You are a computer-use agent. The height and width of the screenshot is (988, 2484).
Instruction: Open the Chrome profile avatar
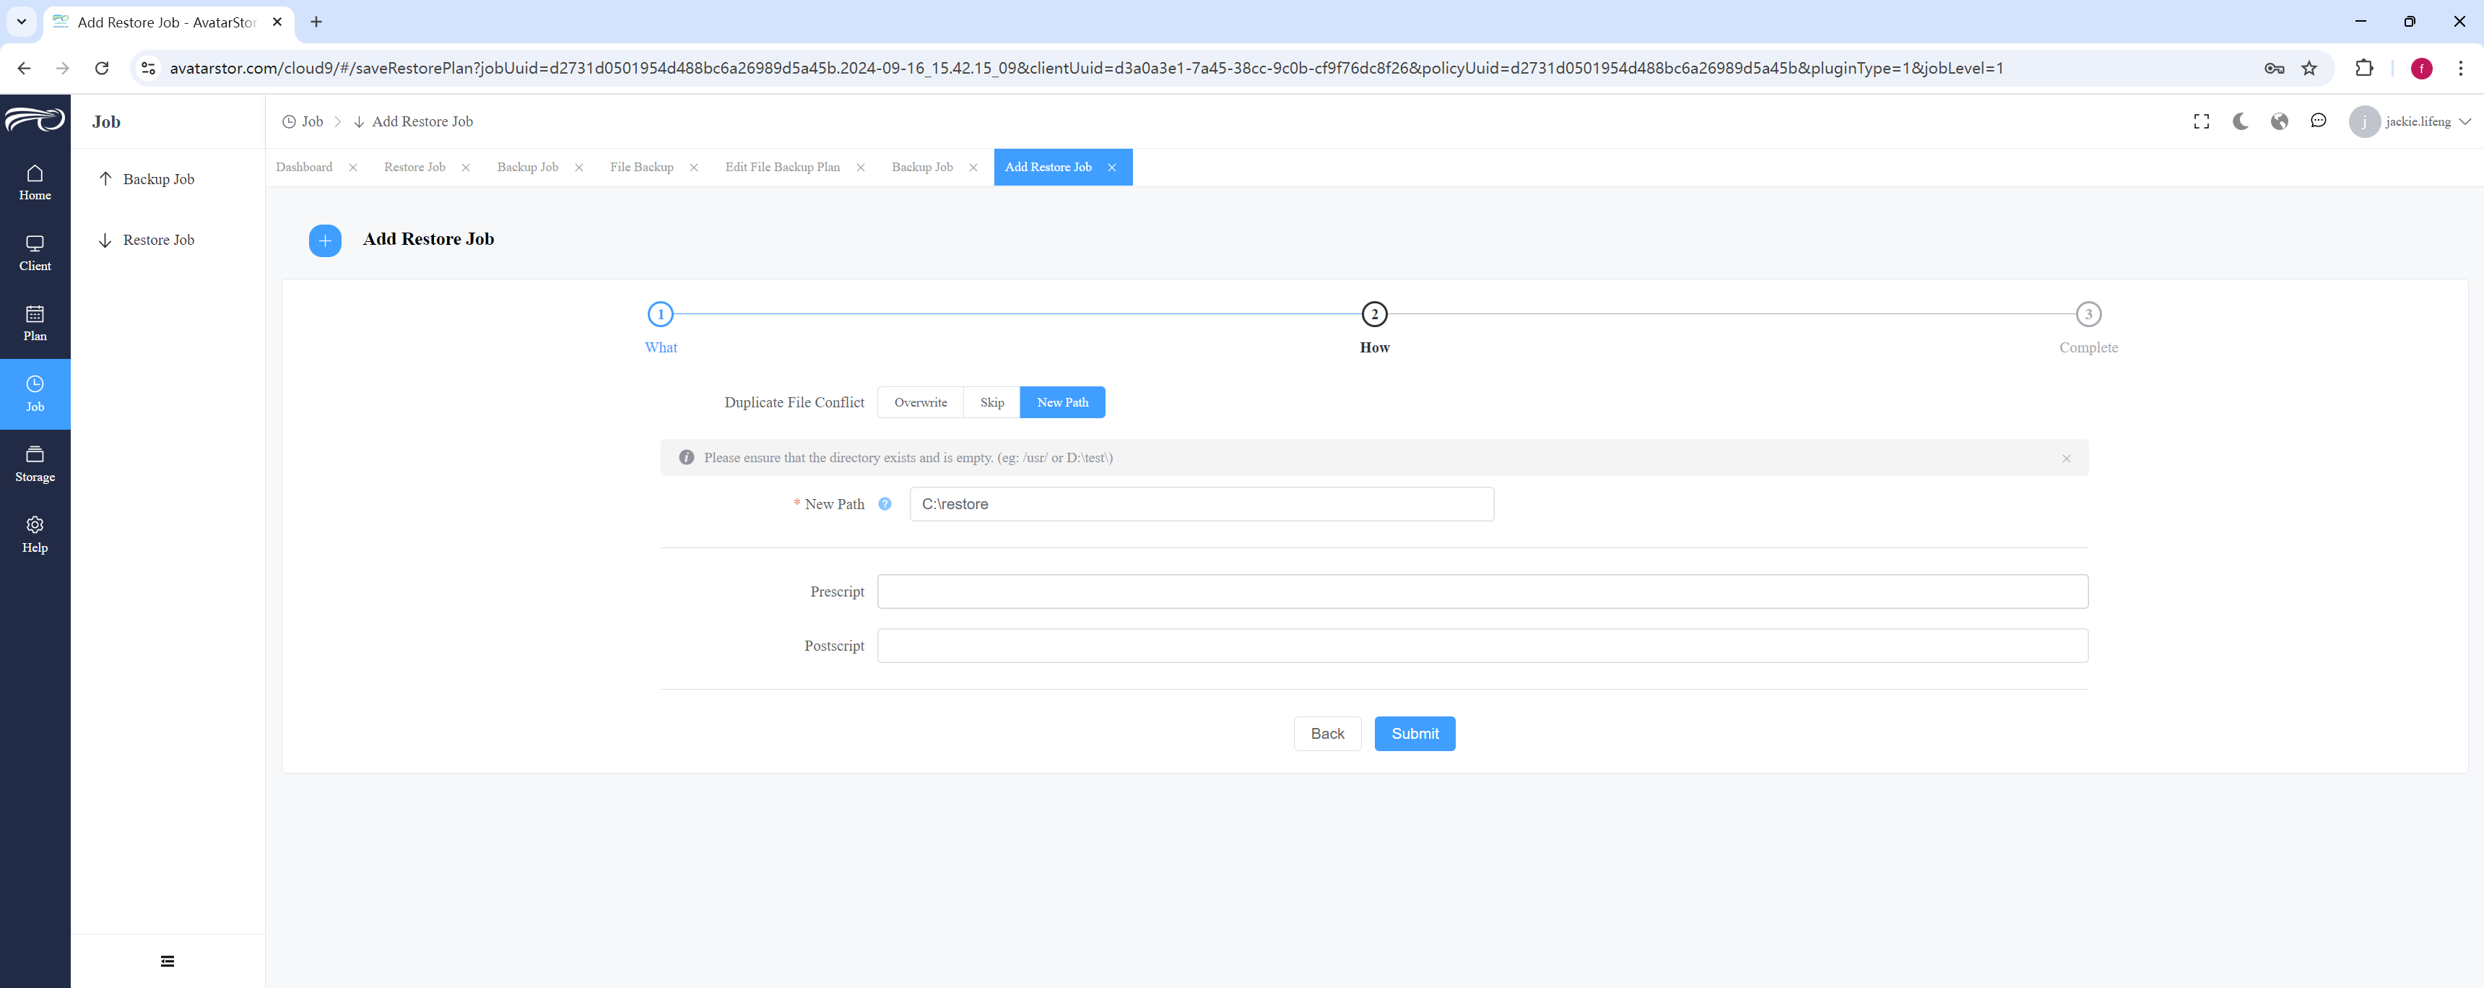[x=2421, y=69]
